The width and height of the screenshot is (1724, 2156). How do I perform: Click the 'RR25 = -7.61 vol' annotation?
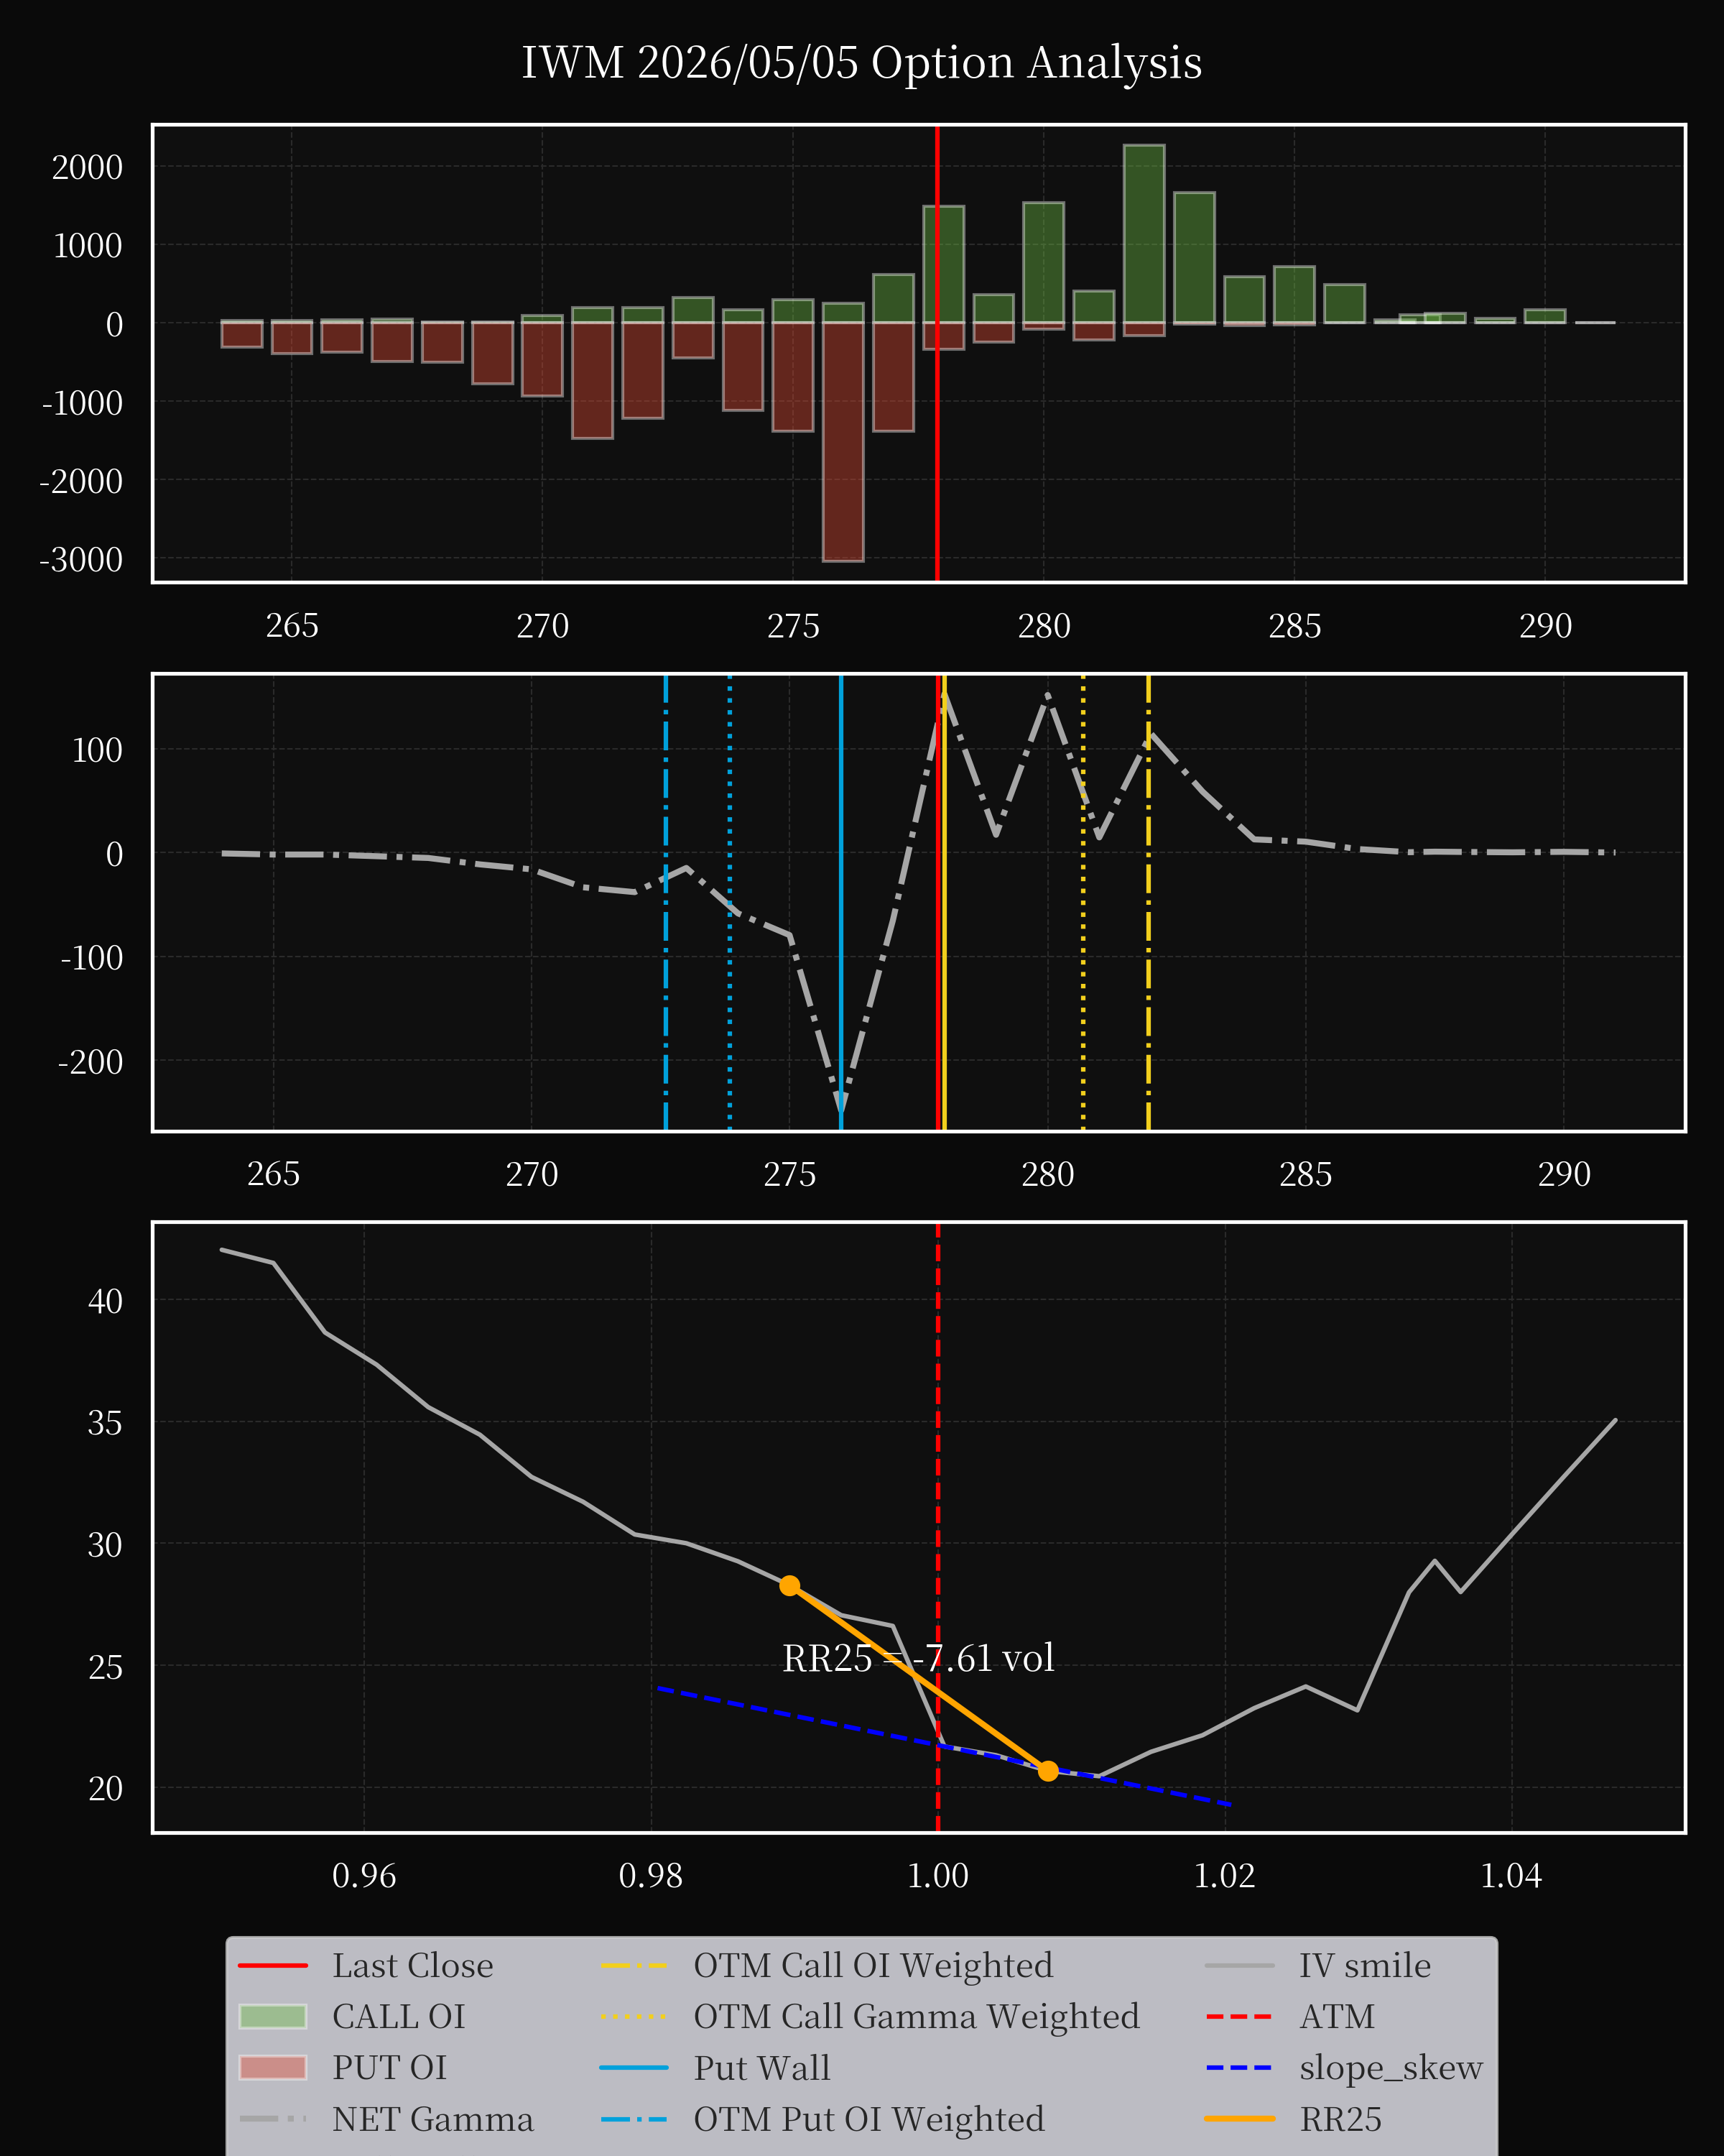[917, 1658]
